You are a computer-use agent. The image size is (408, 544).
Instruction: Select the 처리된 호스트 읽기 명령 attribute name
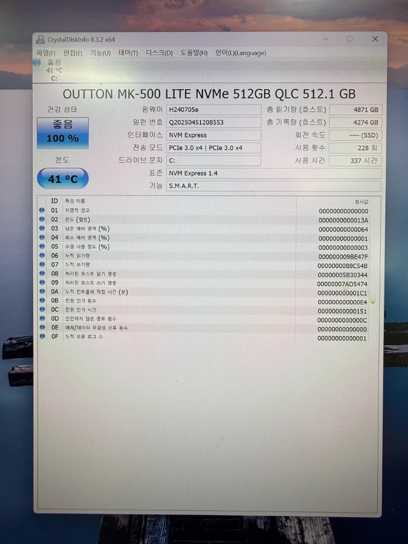pos(91,274)
